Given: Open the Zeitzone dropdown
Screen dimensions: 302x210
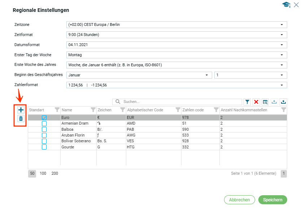Looking at the screenshot, I should pos(281,24).
